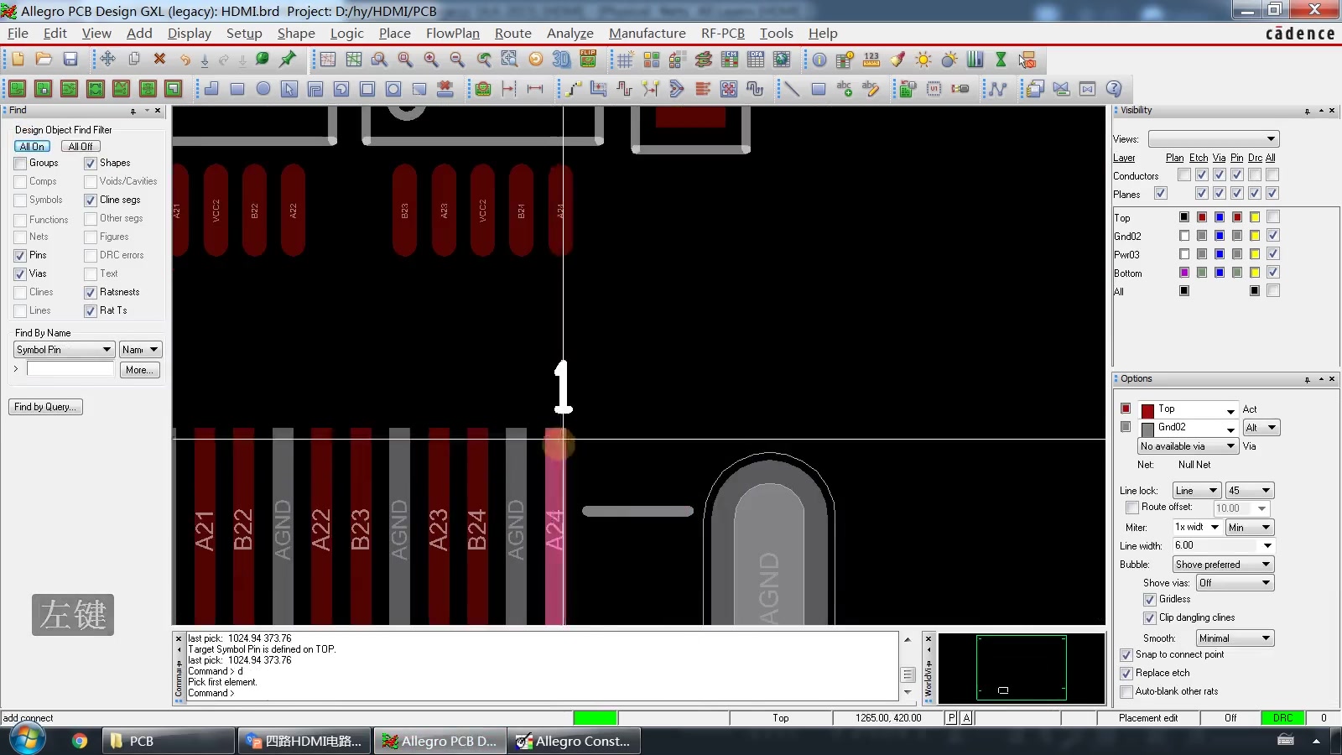Screen dimensions: 1342x755
Task: Open the File menu
Action: [x=18, y=34]
